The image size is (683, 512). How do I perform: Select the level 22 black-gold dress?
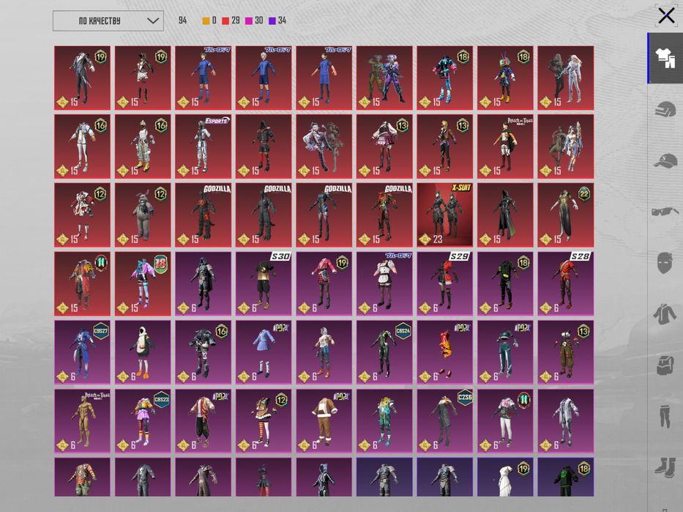[x=565, y=215]
